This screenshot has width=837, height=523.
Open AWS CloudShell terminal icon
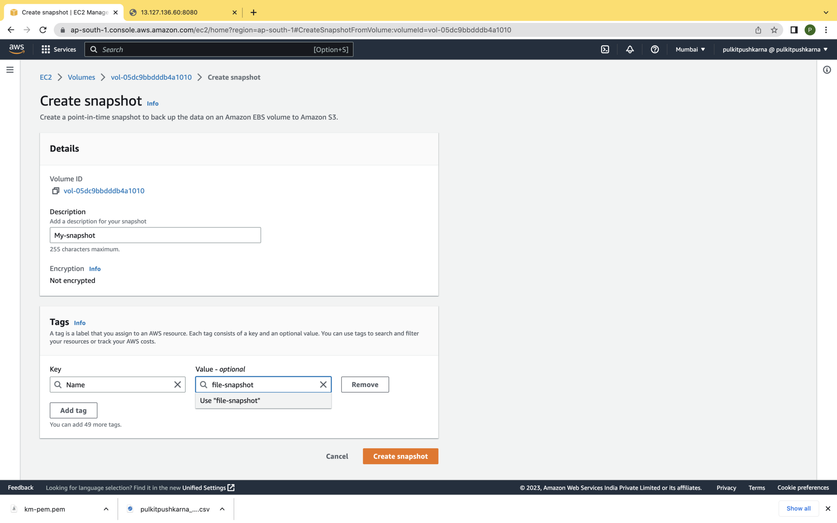[605, 49]
